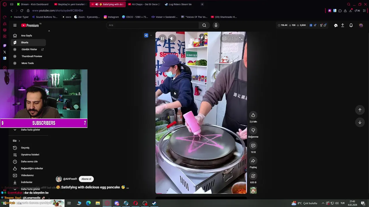369x207 pixels.
Task: Open More Tools sidebar item
Action: tap(28, 63)
